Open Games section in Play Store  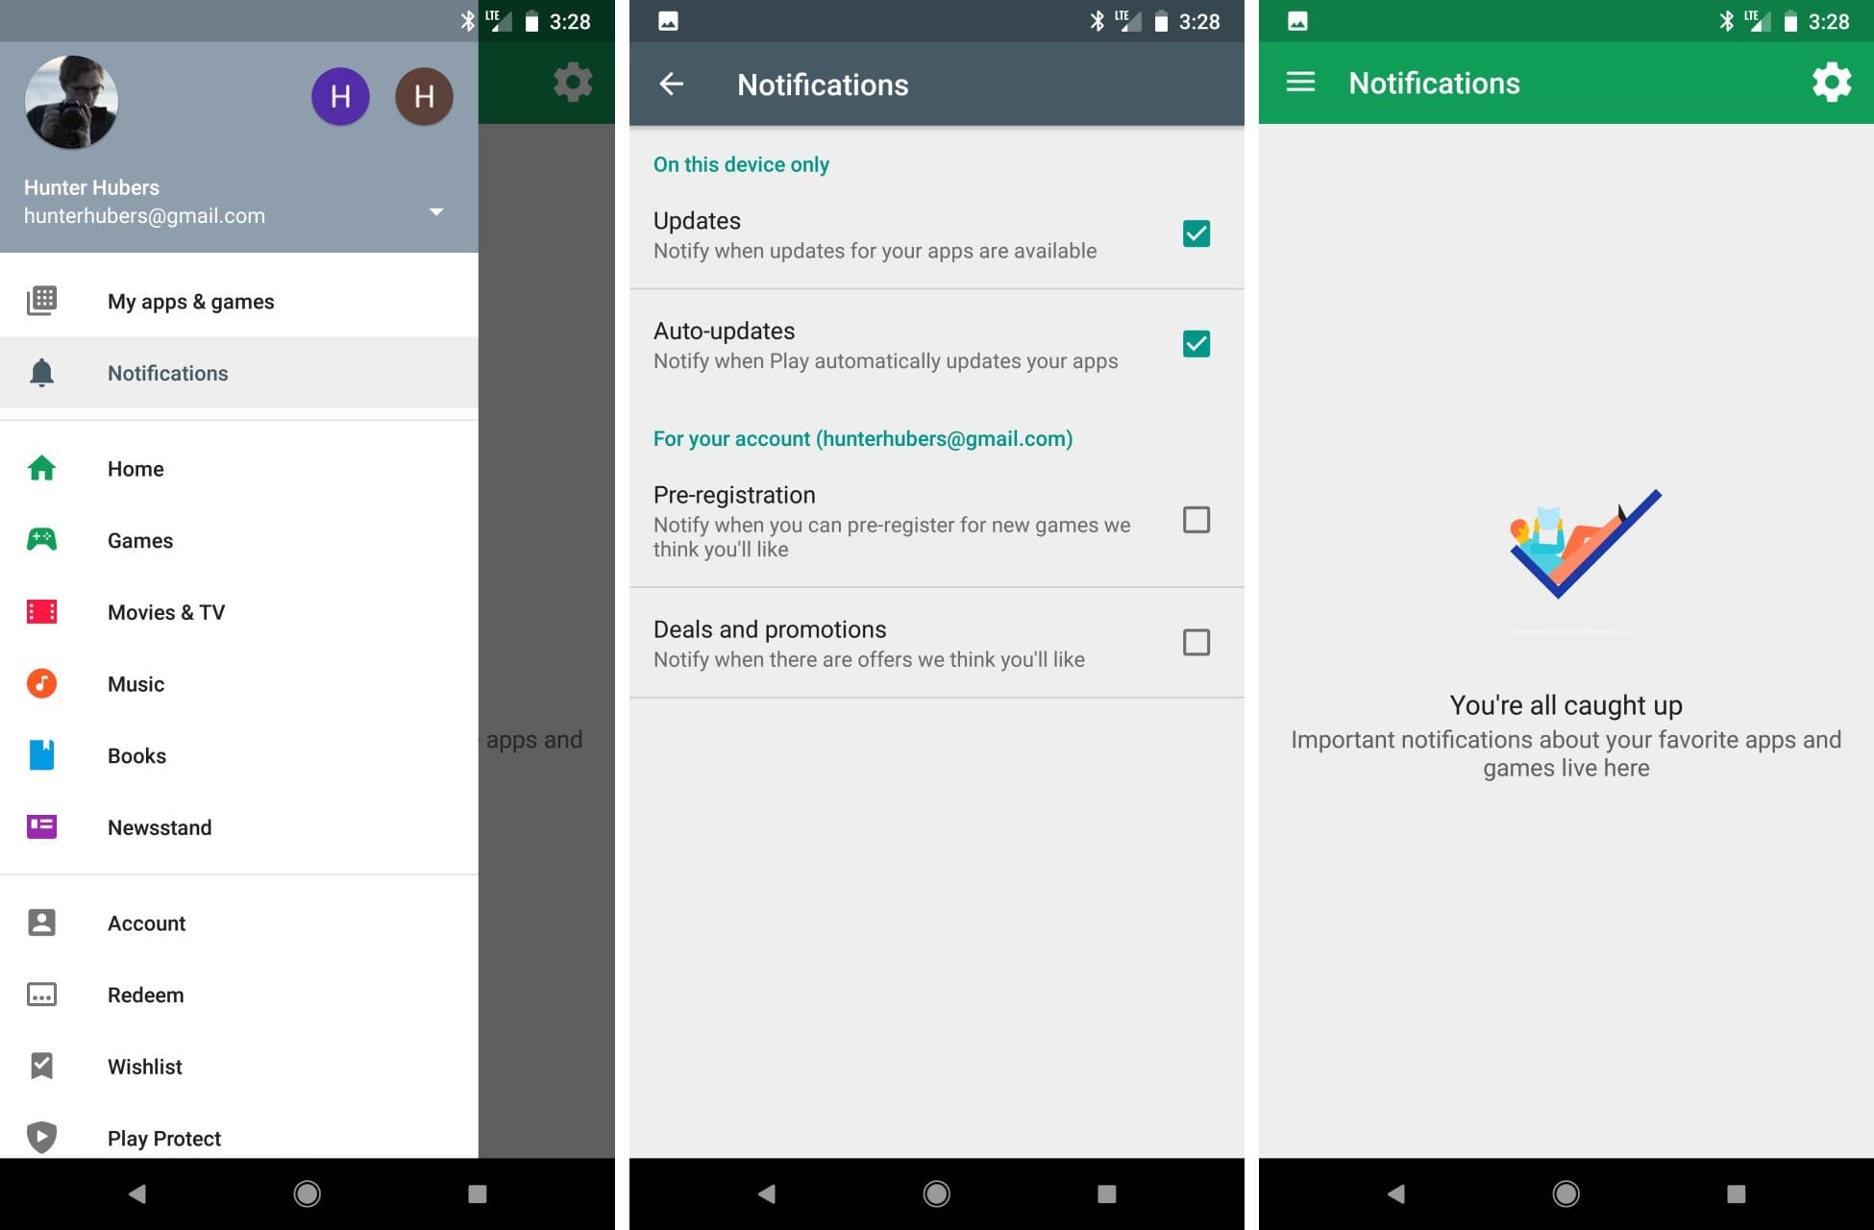(x=140, y=539)
